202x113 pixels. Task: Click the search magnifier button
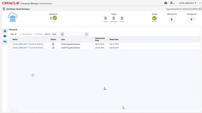[87, 34]
